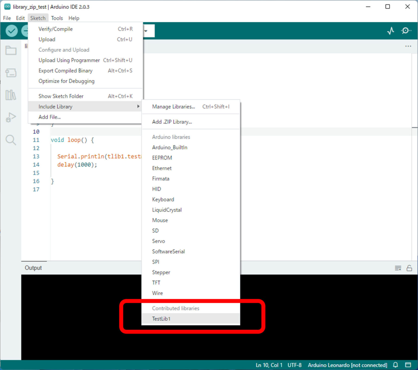Toggle the bottom-right panel layout control

408,365
